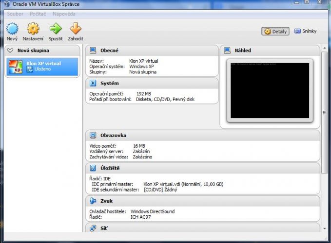Click 'Klon XP virtual.vdi (Normální, 10,00 GB)'
331x243 pixels.
(183, 184)
